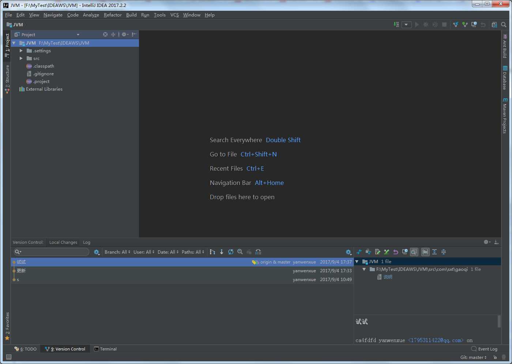The height and width of the screenshot is (364, 512).
Task: Open the Project Structure icon
Action: click(x=494, y=24)
